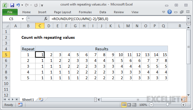Open the File tab
The width and height of the screenshot is (193, 110).
pos(10,12)
